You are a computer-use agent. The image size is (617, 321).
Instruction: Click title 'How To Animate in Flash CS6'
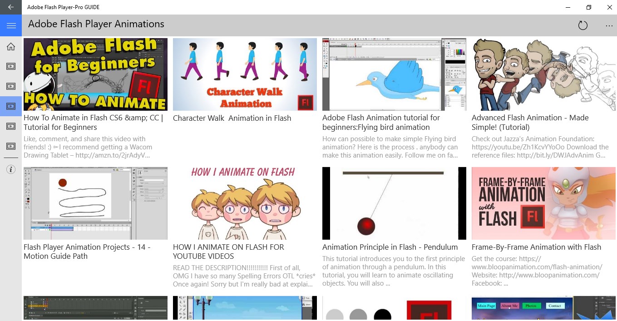click(94, 123)
